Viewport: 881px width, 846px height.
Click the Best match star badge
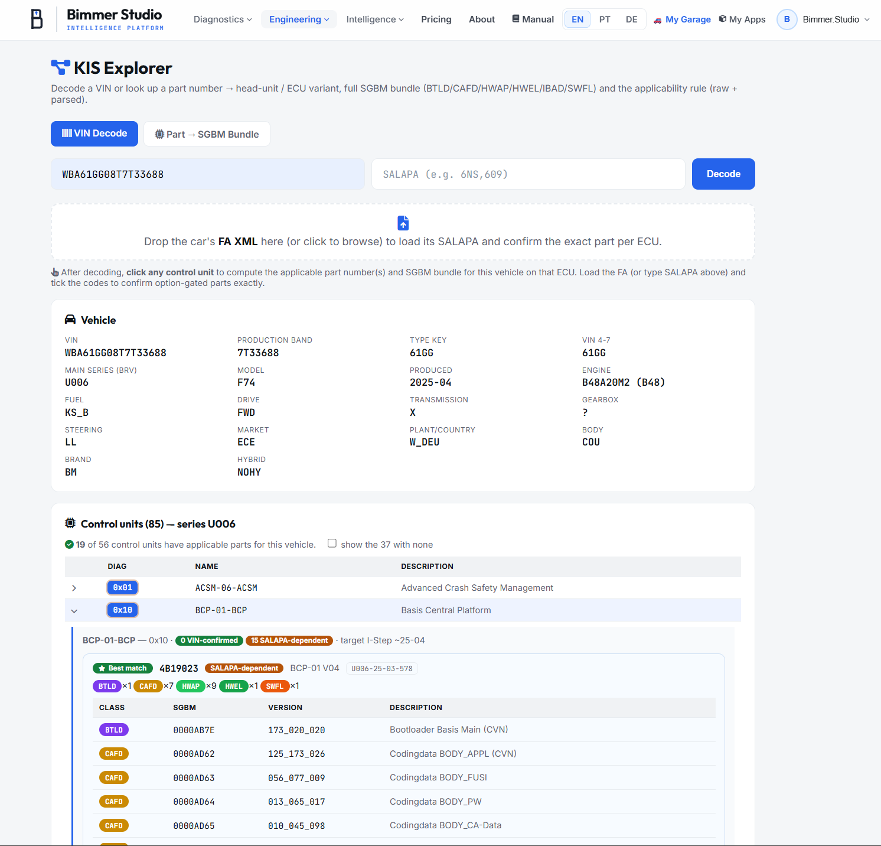coord(123,668)
